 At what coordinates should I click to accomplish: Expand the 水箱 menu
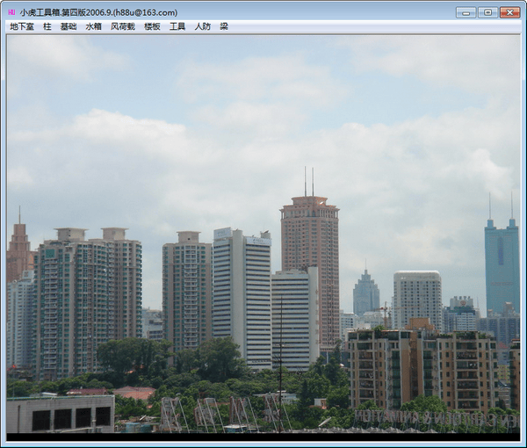(94, 26)
